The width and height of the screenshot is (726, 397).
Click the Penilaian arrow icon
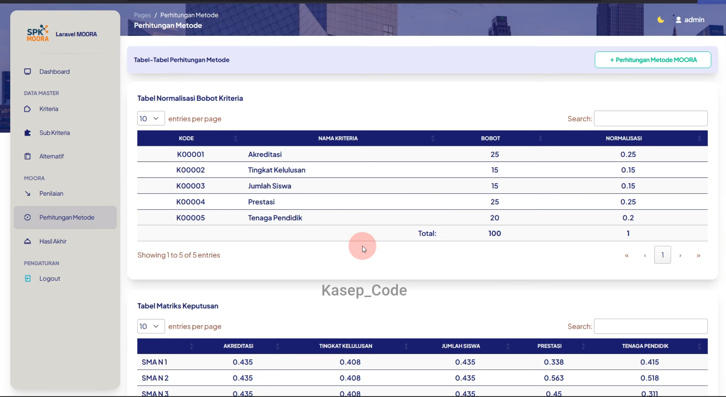point(28,193)
